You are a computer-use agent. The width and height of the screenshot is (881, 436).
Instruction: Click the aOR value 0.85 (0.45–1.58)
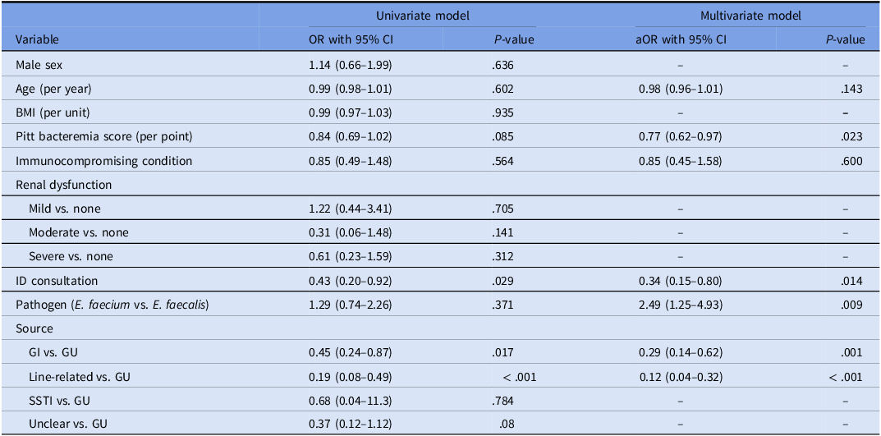681,161
